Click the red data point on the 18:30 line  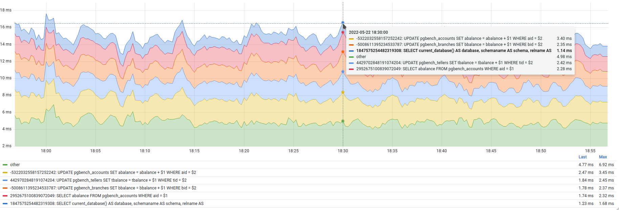click(343, 32)
